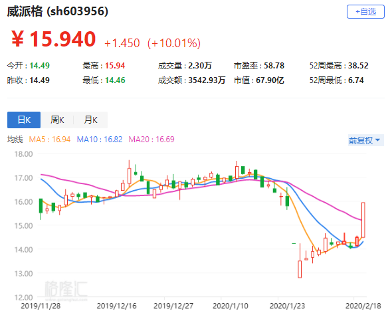Click the 最低 value 14.46
The image size is (388, 313).
[115, 80]
